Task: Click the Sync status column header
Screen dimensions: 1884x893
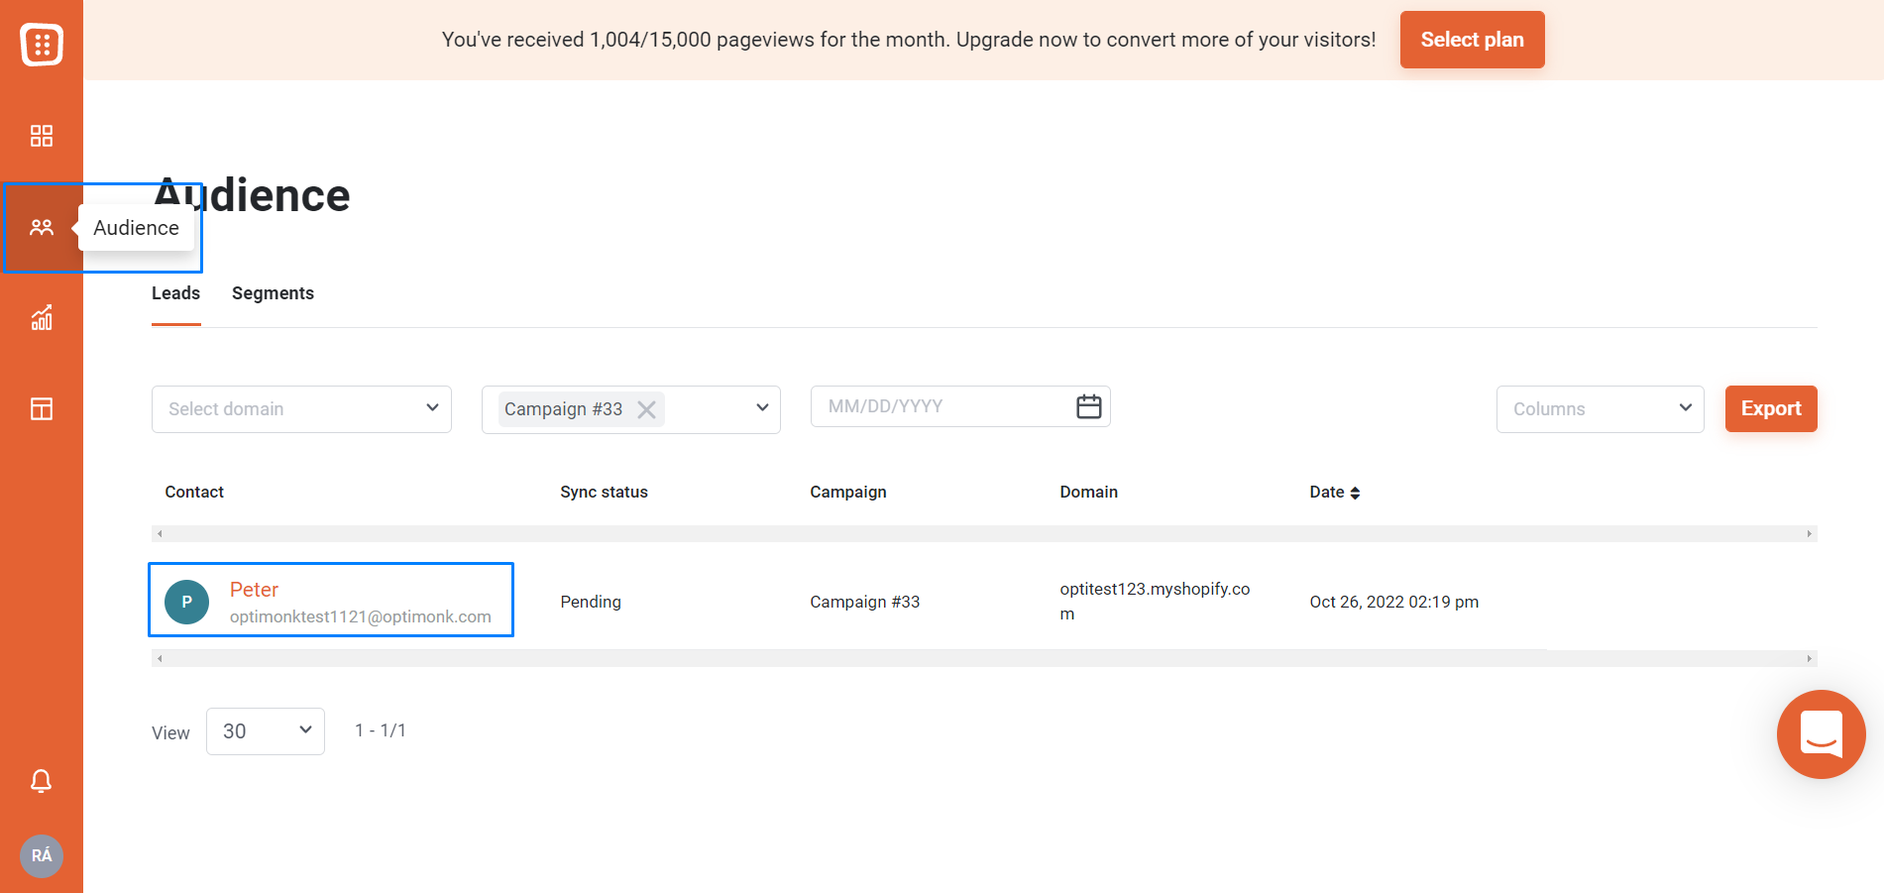Action: (x=604, y=492)
